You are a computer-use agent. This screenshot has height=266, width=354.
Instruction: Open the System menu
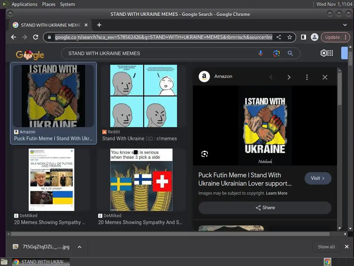tap(67, 4)
